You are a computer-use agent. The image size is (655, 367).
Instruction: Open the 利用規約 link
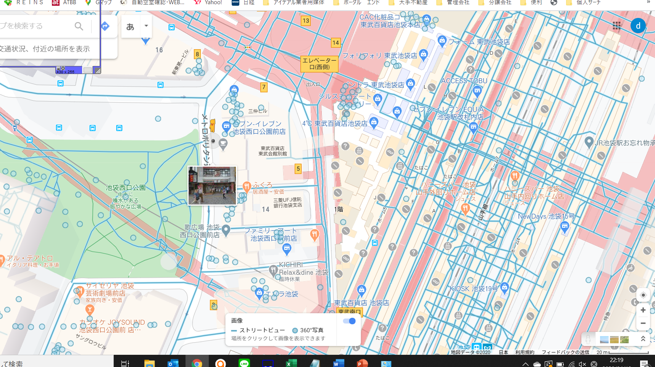tap(525, 352)
